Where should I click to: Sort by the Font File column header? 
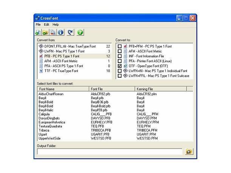[112, 89]
